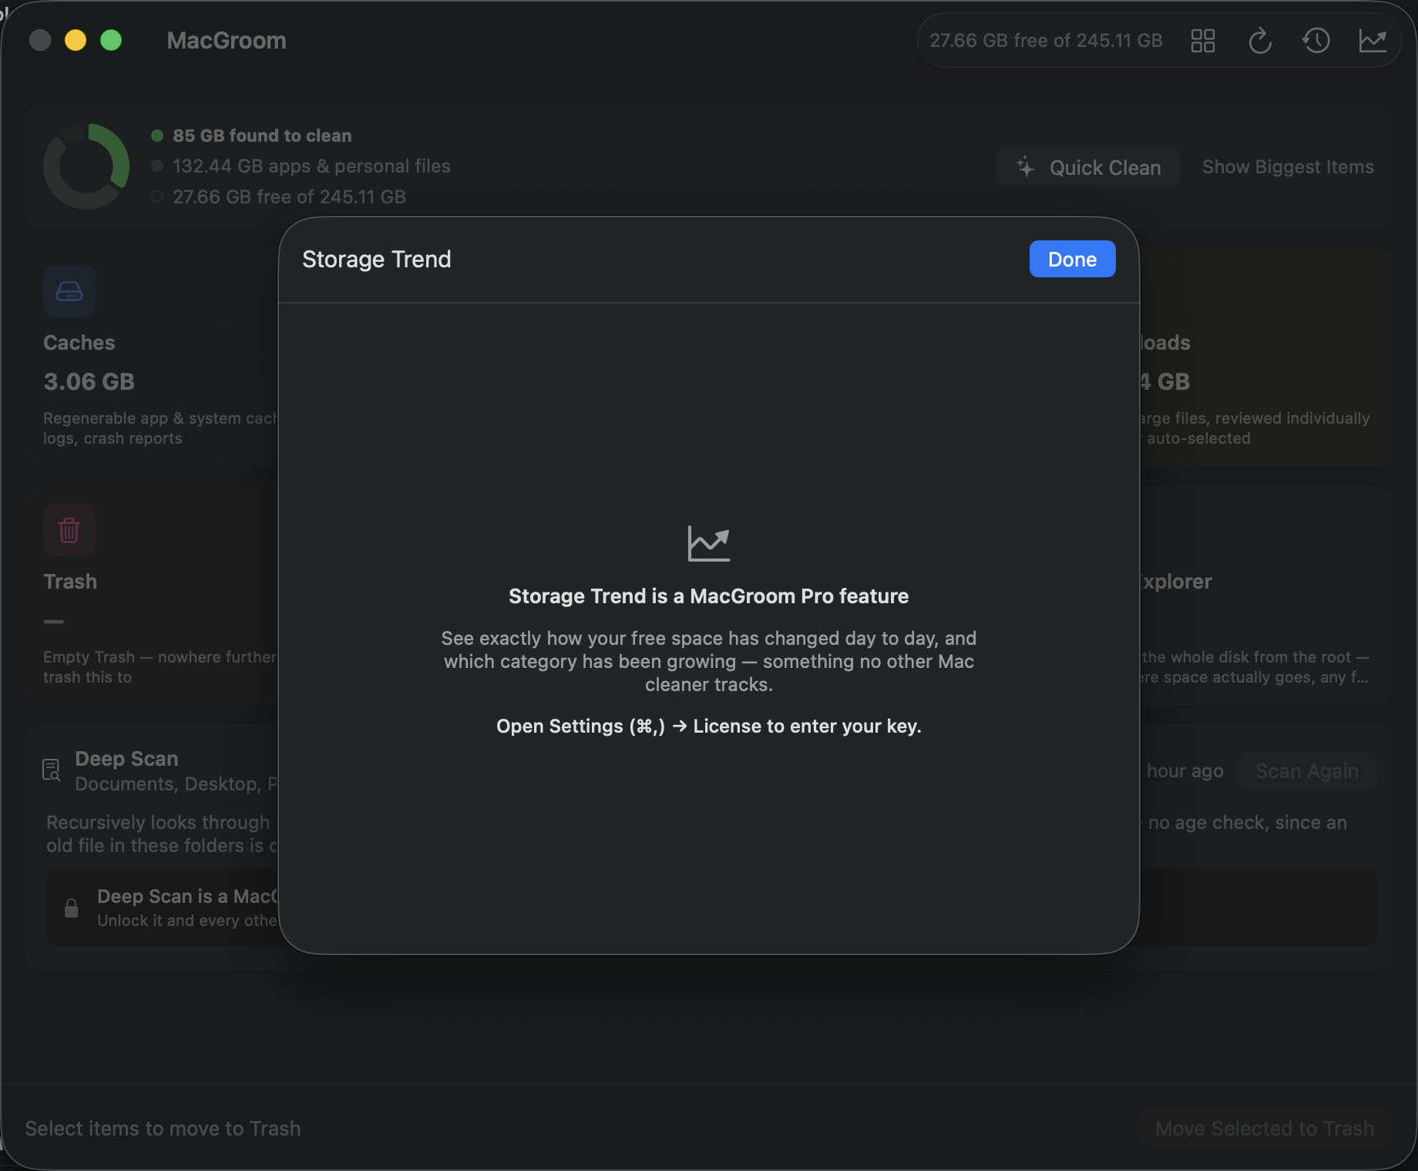The image size is (1418, 1171).
Task: Click Move Selected to Trash button
Action: click(x=1265, y=1129)
